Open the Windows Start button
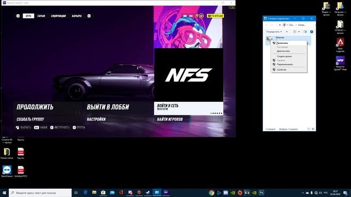 pyautogui.click(x=4, y=193)
